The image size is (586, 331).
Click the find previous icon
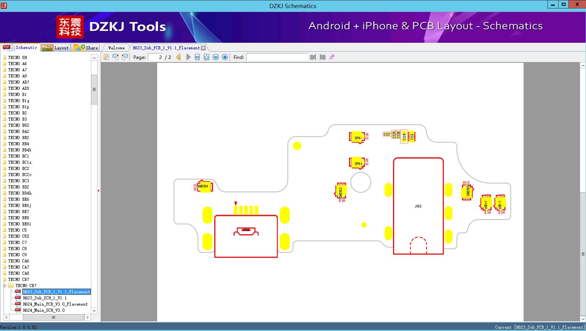(313, 57)
